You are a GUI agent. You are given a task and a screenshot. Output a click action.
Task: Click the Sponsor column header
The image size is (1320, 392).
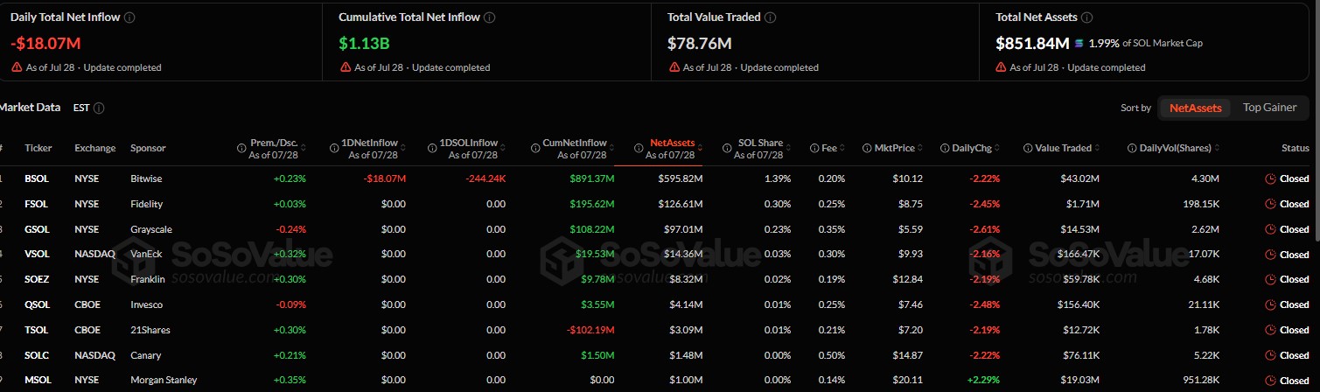148,148
